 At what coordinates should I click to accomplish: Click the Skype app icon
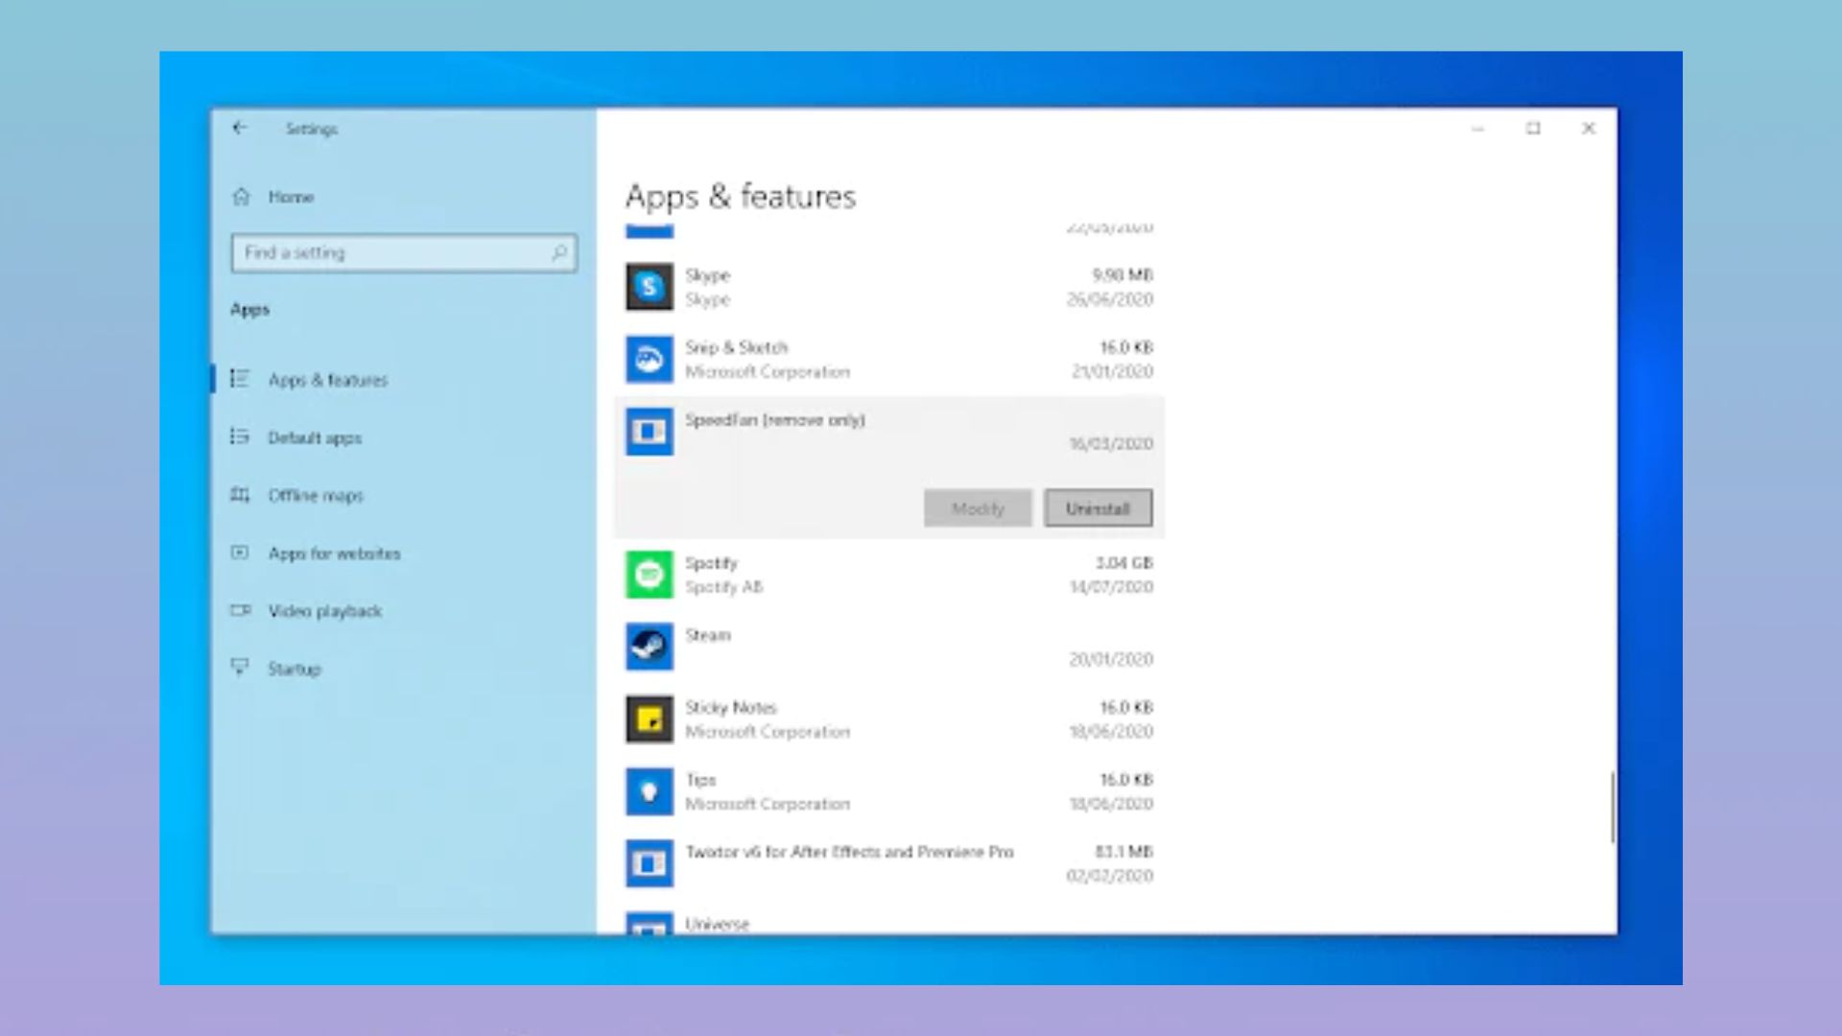pos(649,287)
